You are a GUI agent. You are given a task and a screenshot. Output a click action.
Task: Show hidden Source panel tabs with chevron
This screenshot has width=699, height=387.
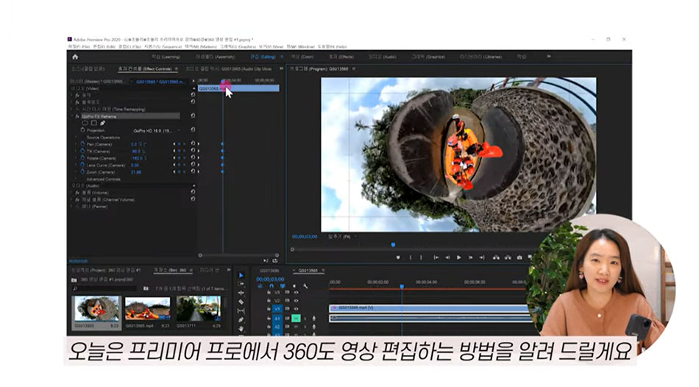(281, 68)
